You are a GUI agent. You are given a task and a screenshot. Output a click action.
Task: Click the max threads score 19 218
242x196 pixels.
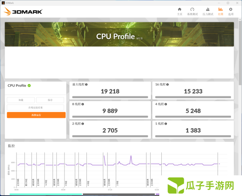tap(110, 91)
